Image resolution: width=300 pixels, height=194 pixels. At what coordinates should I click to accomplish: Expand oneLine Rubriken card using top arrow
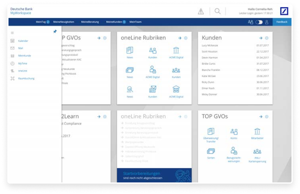coord(180,38)
